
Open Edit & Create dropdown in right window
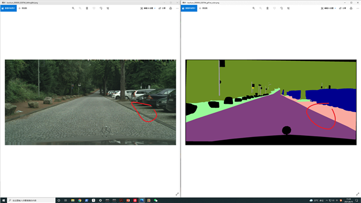point(328,8)
